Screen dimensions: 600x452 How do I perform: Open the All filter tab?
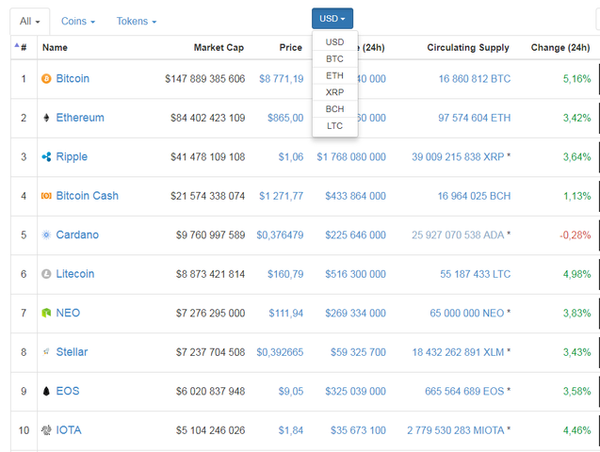[29, 21]
